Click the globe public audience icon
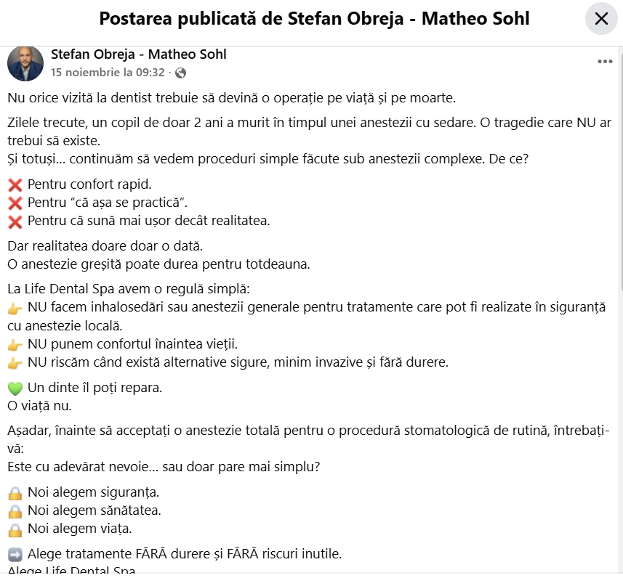 click(181, 73)
